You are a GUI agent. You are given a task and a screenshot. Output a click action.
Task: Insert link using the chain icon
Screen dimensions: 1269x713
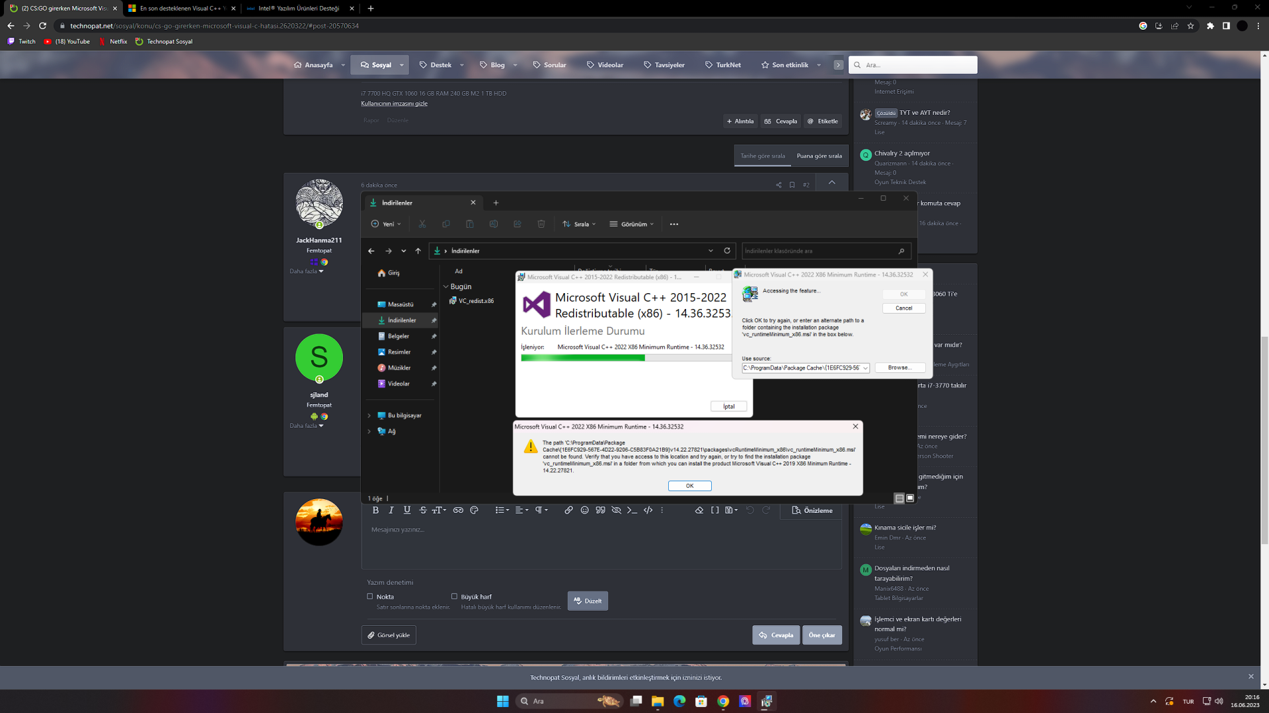(x=568, y=510)
